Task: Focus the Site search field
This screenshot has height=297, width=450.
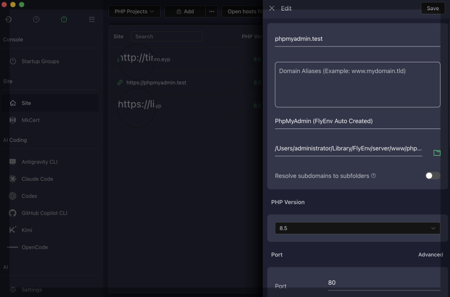Action: (x=167, y=37)
